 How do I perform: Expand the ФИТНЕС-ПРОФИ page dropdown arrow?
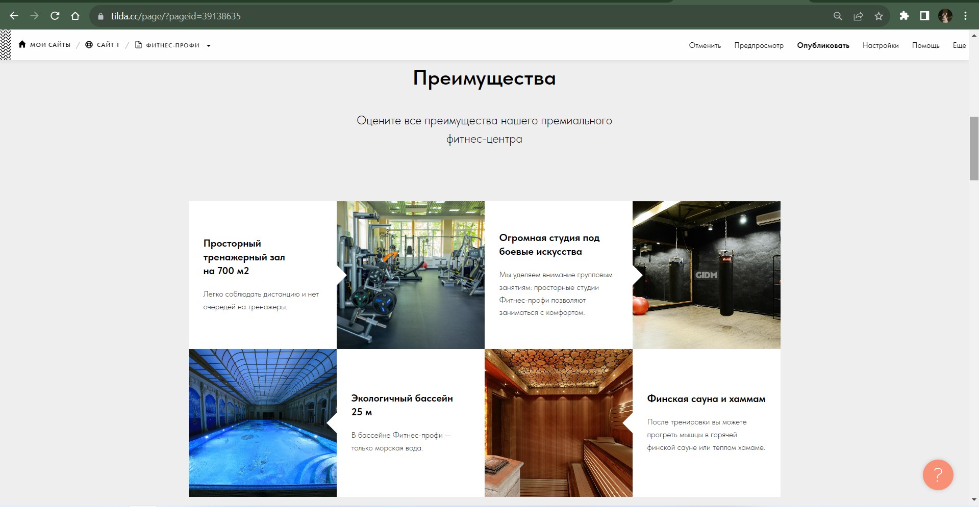(x=209, y=45)
